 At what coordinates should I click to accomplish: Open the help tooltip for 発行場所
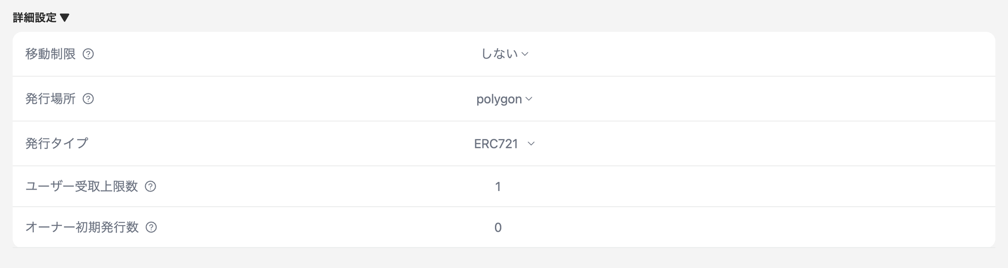(x=88, y=99)
